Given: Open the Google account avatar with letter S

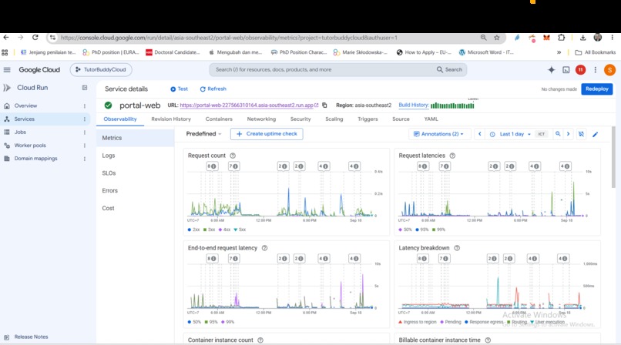Looking at the screenshot, I should click(609, 70).
